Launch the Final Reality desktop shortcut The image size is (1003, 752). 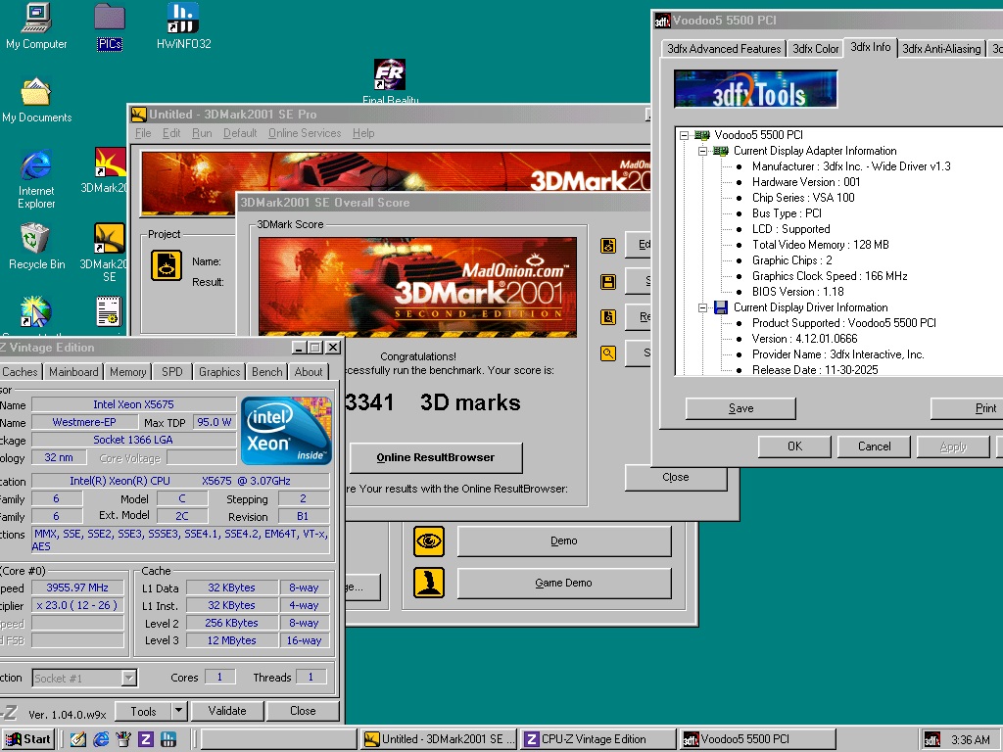(x=390, y=81)
